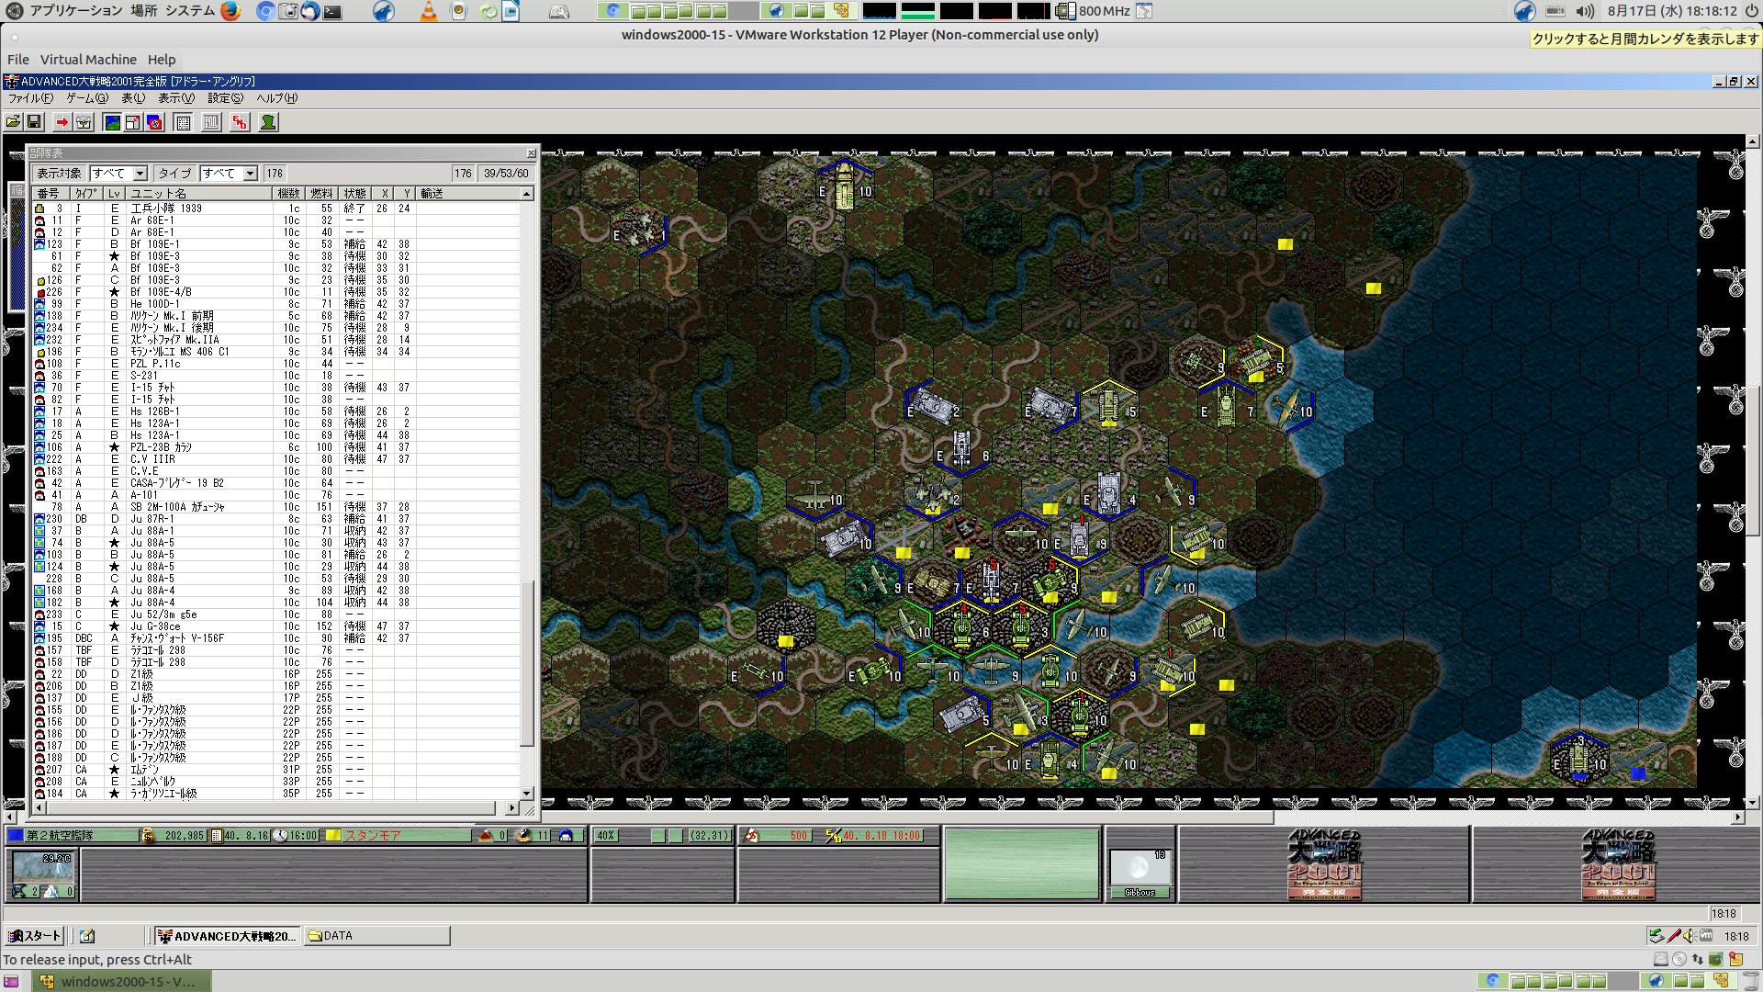
Task: Select the 工兵小隊 1939 unit row
Action: 275,209
